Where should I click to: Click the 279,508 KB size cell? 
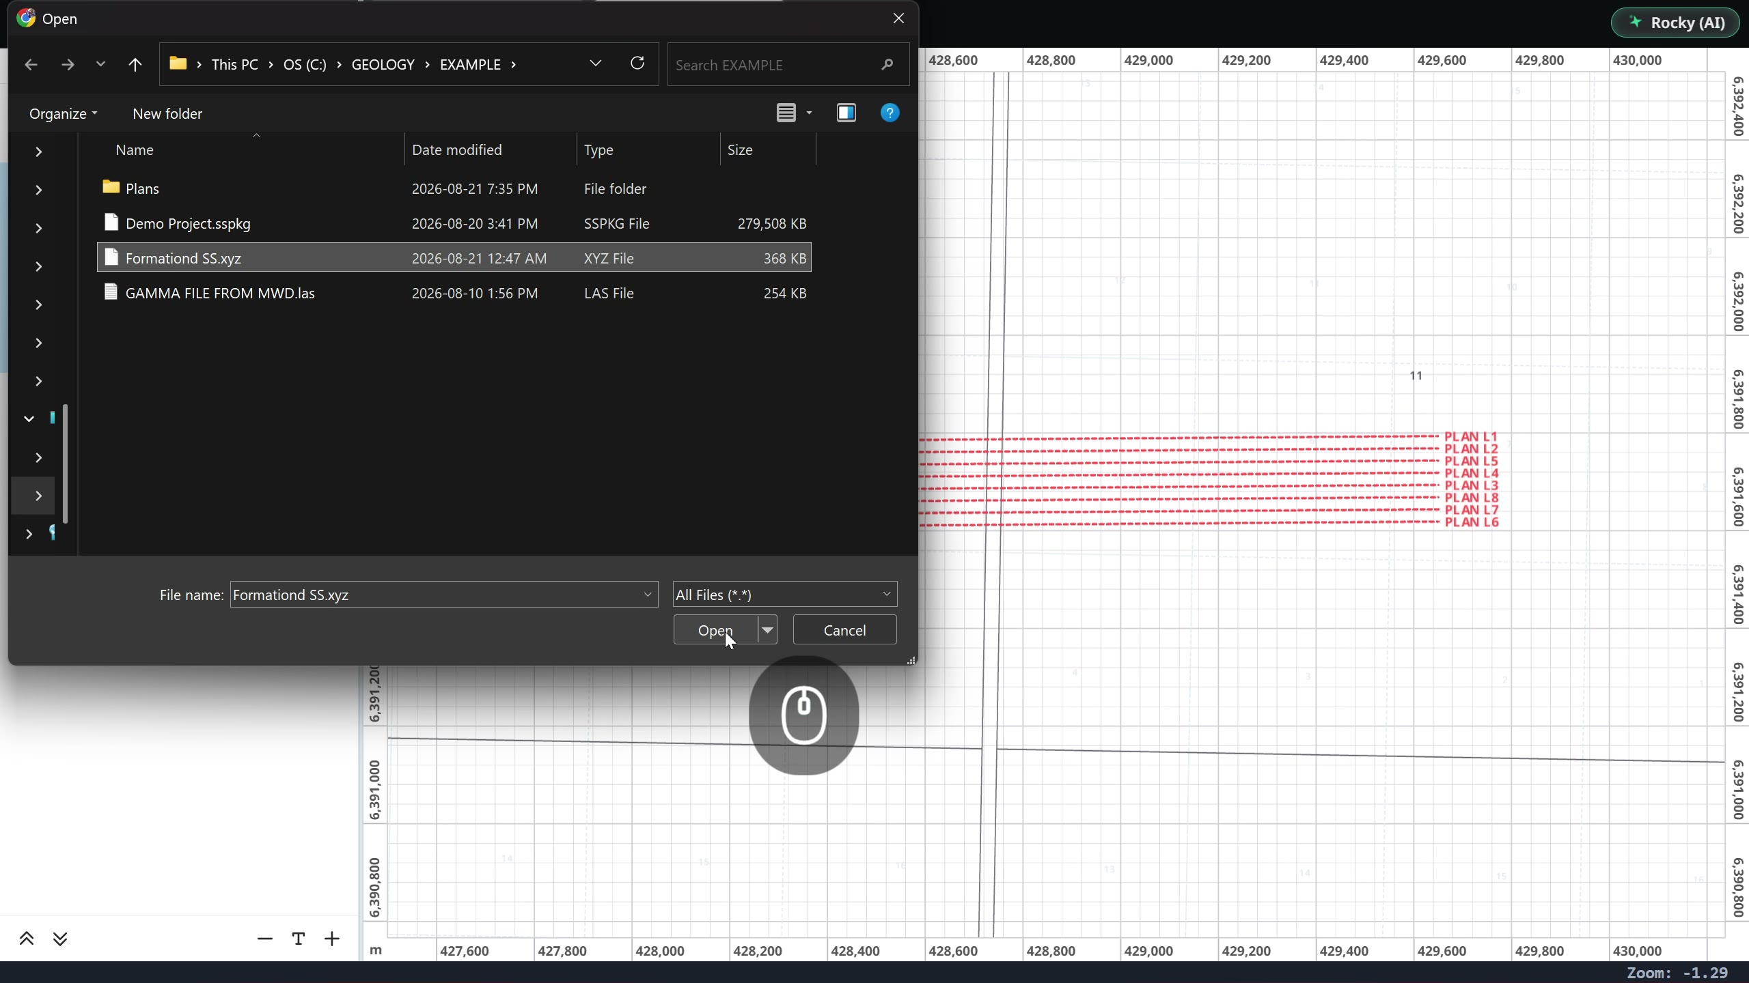pos(772,223)
